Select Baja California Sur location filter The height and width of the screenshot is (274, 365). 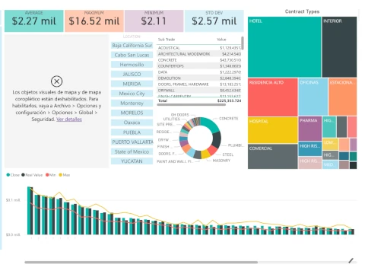coord(132,46)
